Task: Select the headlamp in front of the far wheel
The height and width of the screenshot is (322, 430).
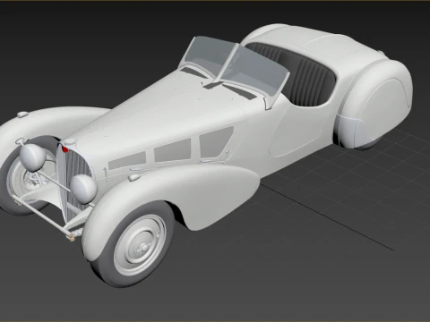Action: click(32, 157)
